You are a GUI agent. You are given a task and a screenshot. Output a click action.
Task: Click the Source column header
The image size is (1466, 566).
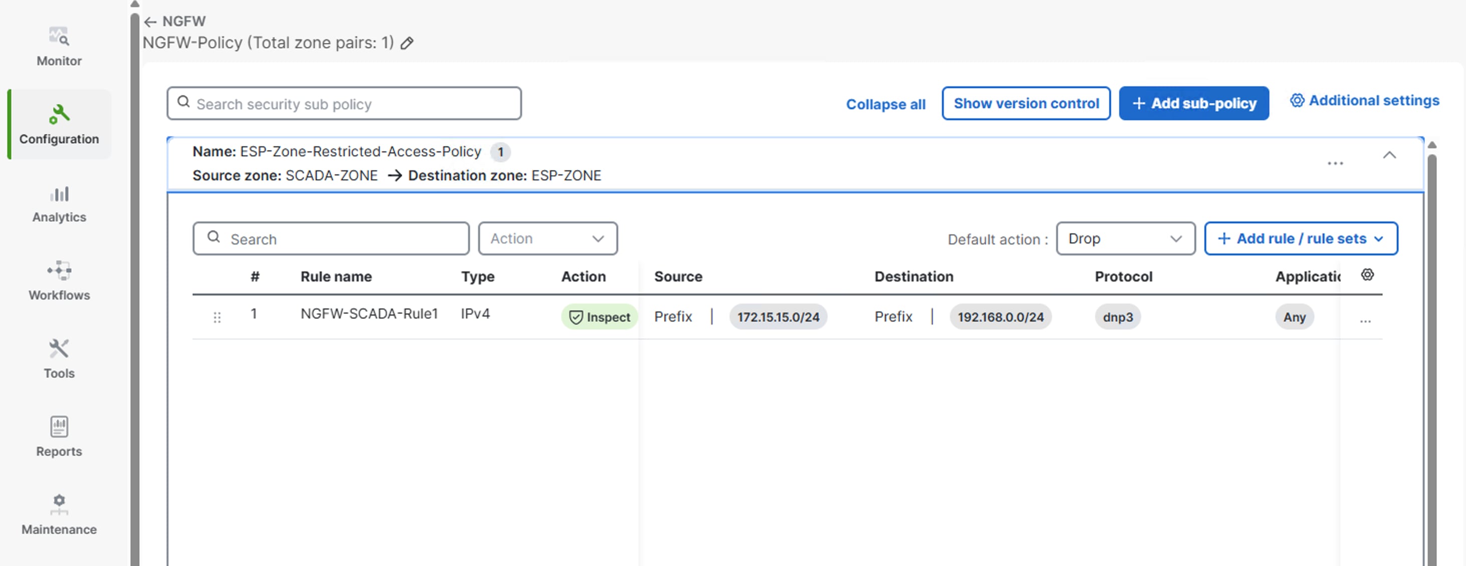tap(678, 277)
